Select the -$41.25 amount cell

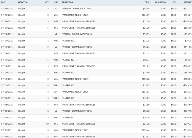click(x=188, y=98)
